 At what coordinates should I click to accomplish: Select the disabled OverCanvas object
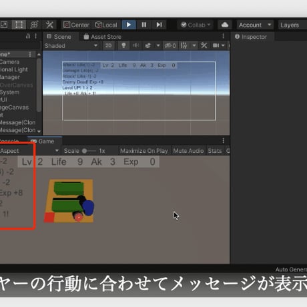click(x=16, y=85)
